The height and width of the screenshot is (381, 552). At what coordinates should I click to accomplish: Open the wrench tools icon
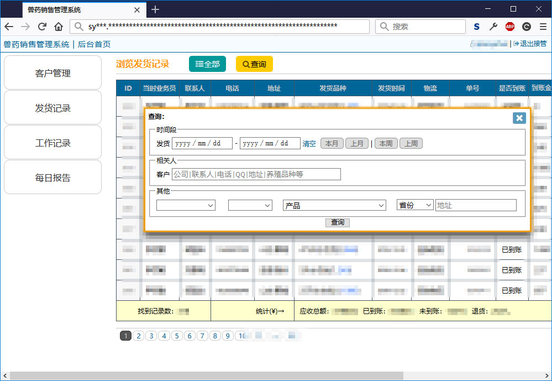(x=493, y=27)
